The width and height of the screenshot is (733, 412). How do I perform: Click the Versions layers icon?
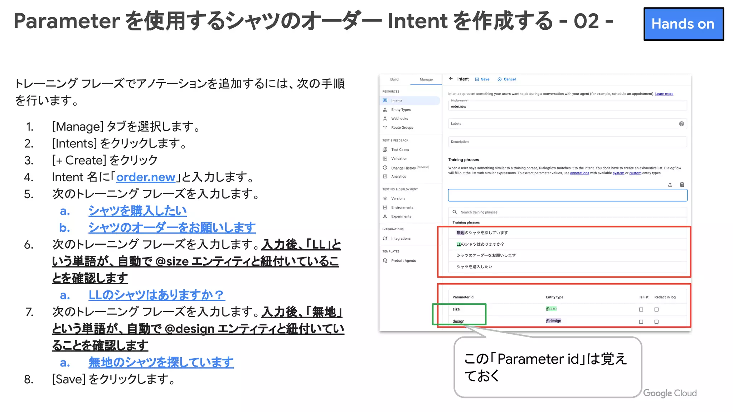385,198
